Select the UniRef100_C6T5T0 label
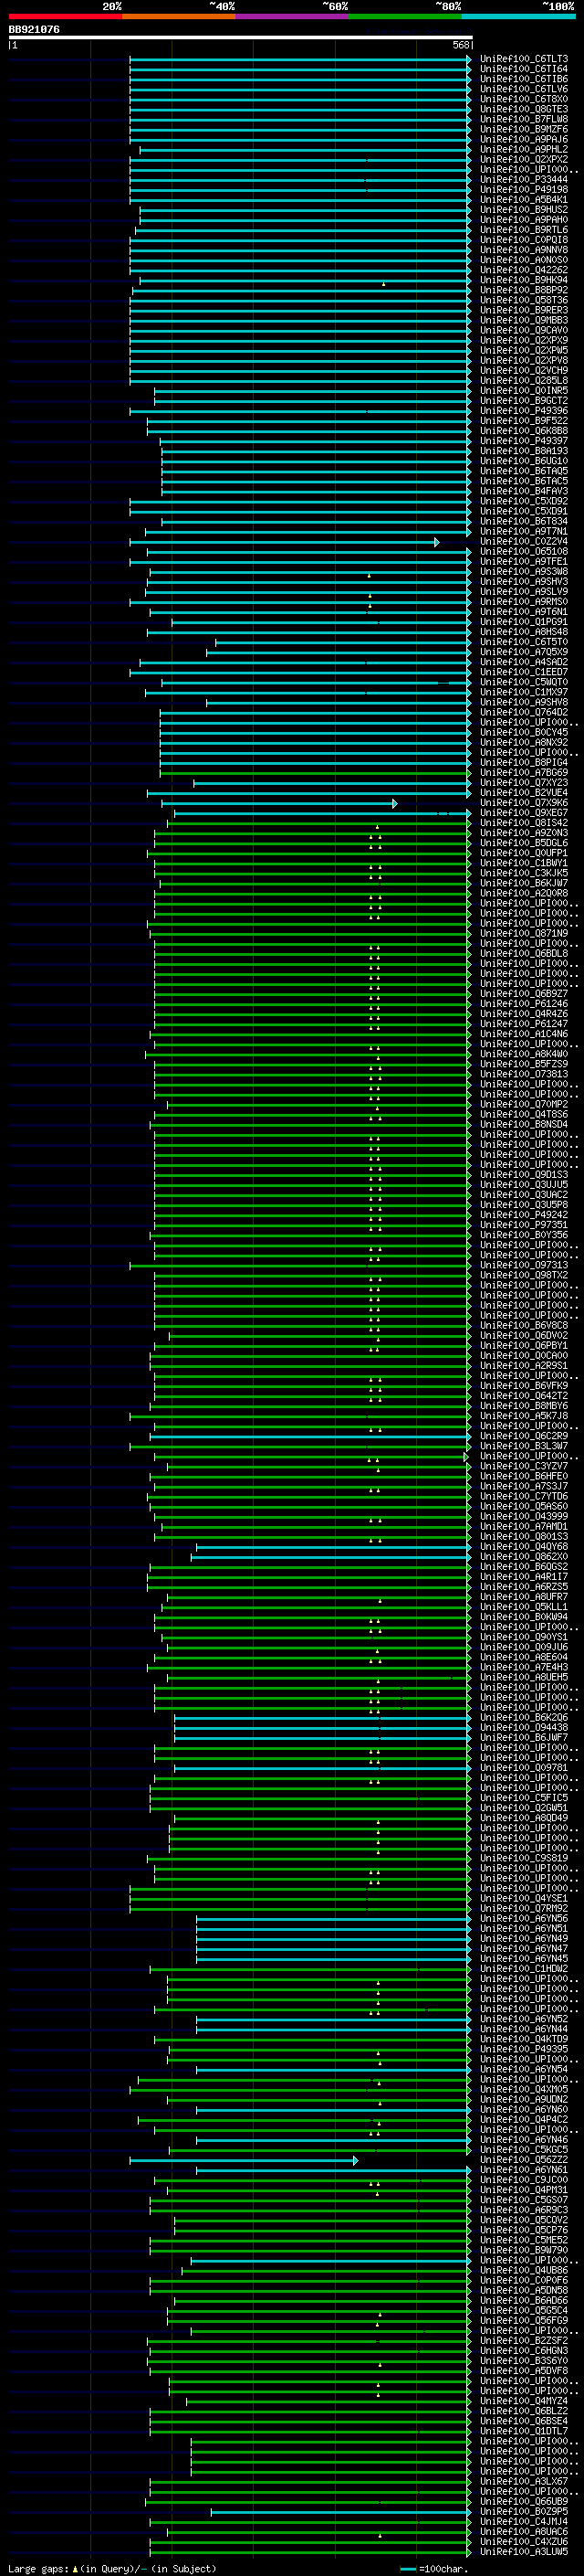This screenshot has width=584, height=2576. [x=524, y=642]
